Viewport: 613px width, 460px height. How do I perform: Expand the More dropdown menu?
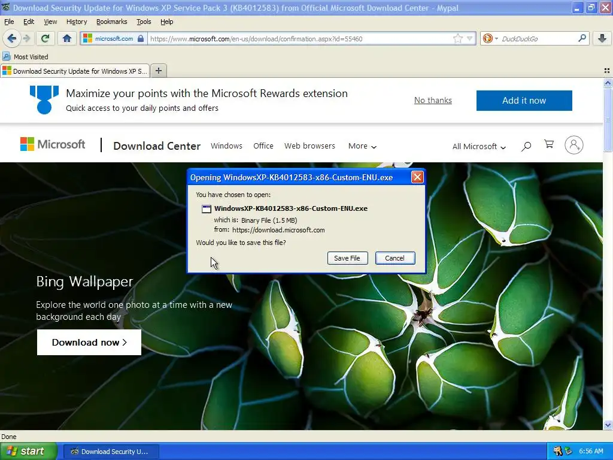tap(362, 146)
